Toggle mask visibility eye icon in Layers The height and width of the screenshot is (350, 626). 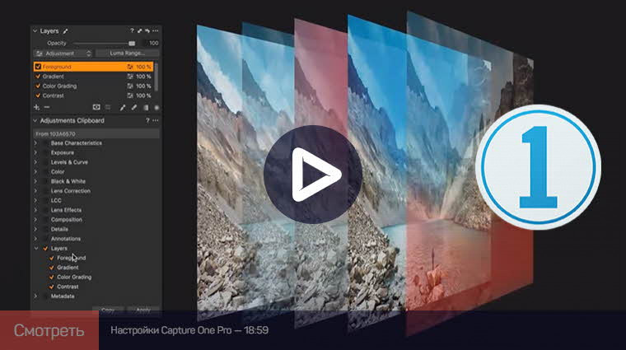coord(96,107)
